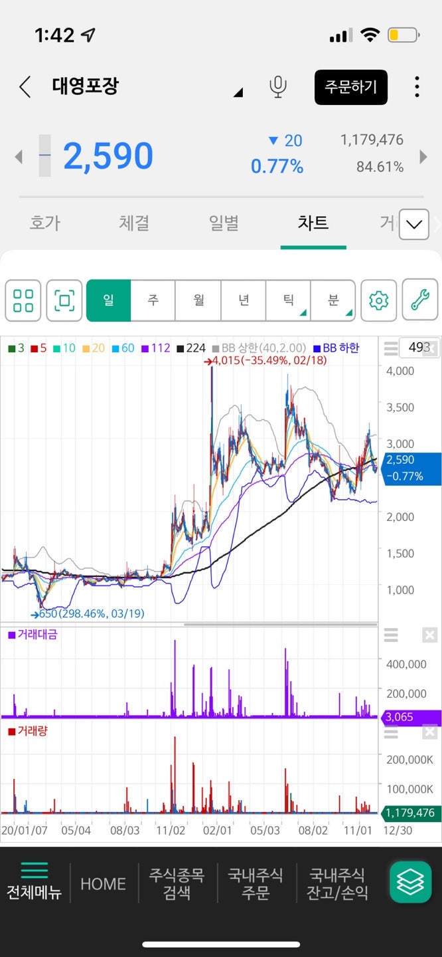Close the 거래대금 indicator panel
Screen dimensions: 442x957
click(429, 635)
